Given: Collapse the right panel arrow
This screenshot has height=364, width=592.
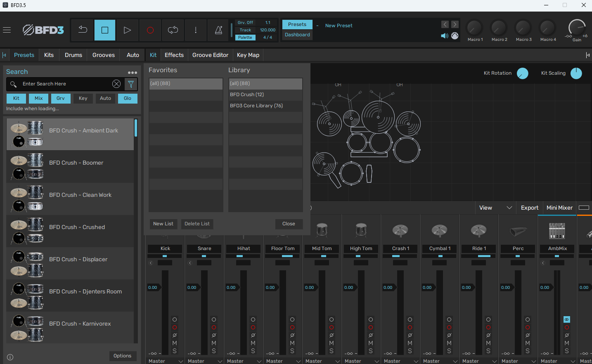Looking at the screenshot, I should tap(588, 55).
